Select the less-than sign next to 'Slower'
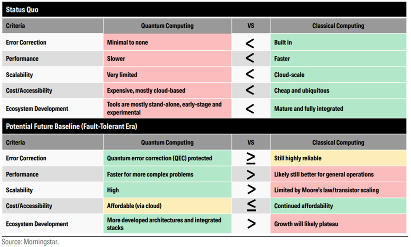The height and width of the screenshot is (247, 411). (x=250, y=59)
